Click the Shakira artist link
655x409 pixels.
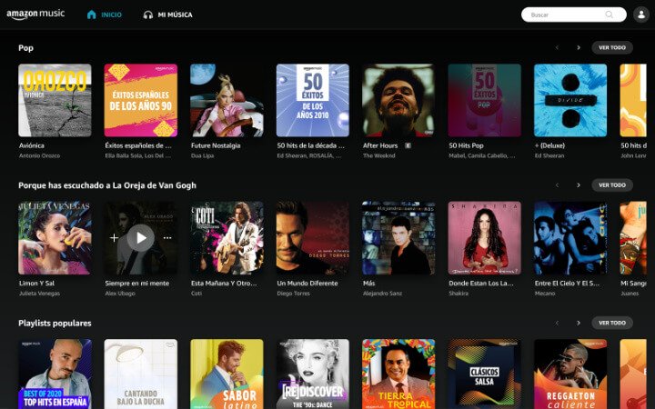pos(458,294)
